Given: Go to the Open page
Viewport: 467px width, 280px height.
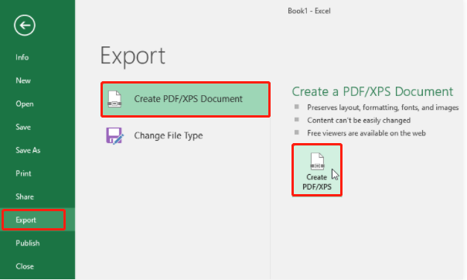Looking at the screenshot, I should point(25,104).
